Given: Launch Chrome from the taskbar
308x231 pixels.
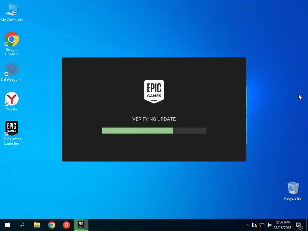Looking at the screenshot, I should [52, 225].
